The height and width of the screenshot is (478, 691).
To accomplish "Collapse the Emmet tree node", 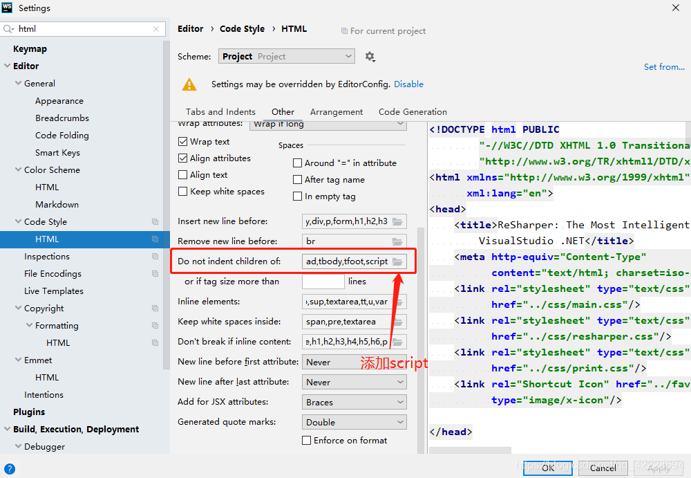I will pyautogui.click(x=18, y=360).
